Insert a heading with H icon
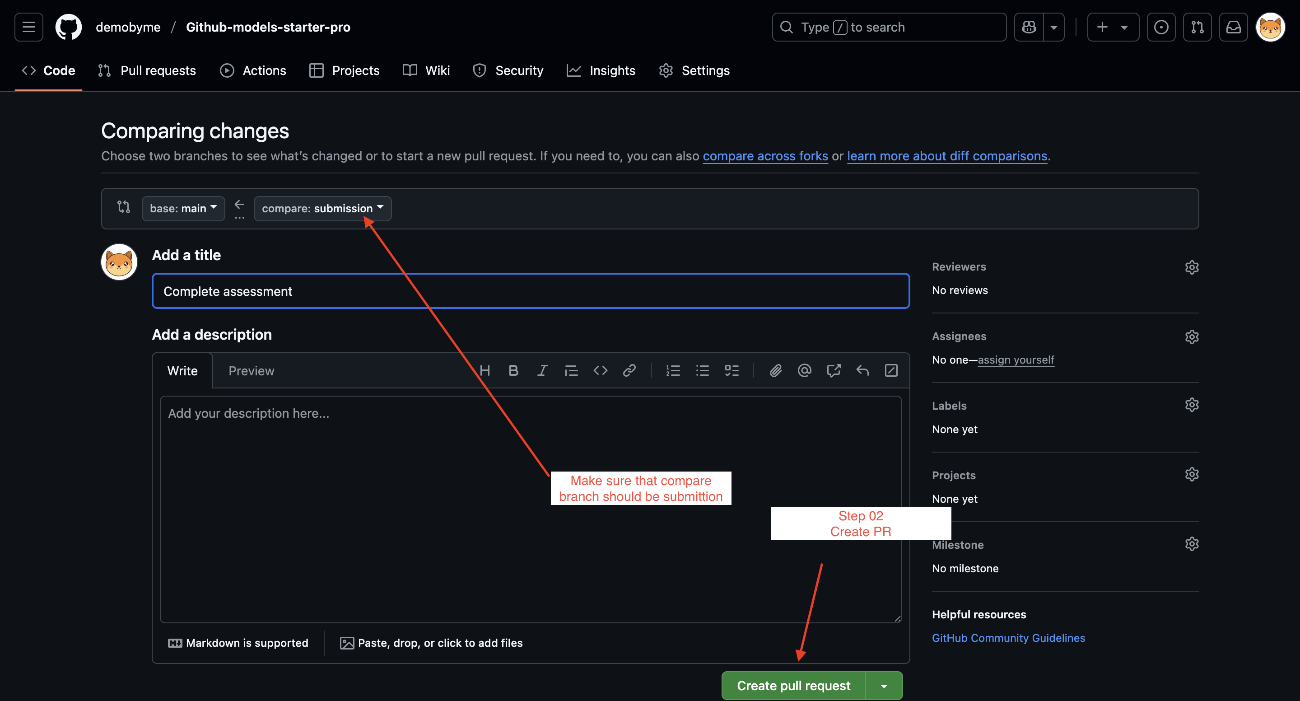Viewport: 1300px width, 701px height. pos(485,370)
